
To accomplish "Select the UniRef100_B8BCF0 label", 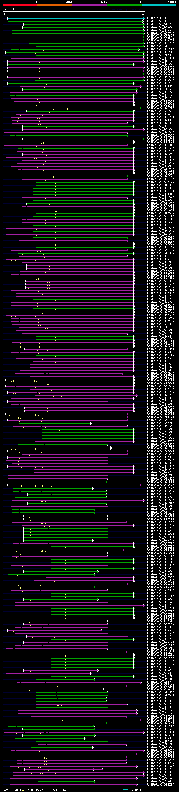I will (161, 361).
